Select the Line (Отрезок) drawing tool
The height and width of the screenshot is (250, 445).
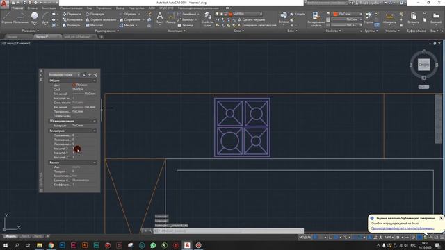6,17
